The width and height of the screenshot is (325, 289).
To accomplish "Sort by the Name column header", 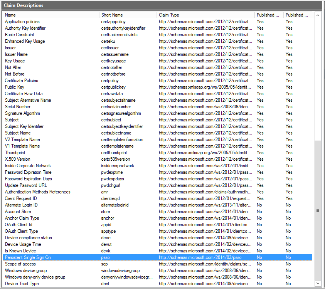I will tap(50, 15).
